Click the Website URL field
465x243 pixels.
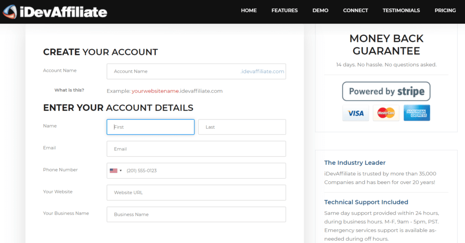pyautogui.click(x=196, y=193)
